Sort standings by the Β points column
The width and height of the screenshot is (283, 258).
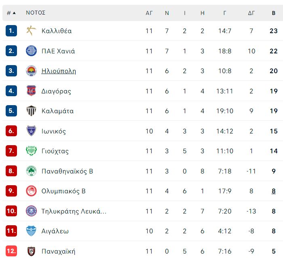[x=274, y=13]
